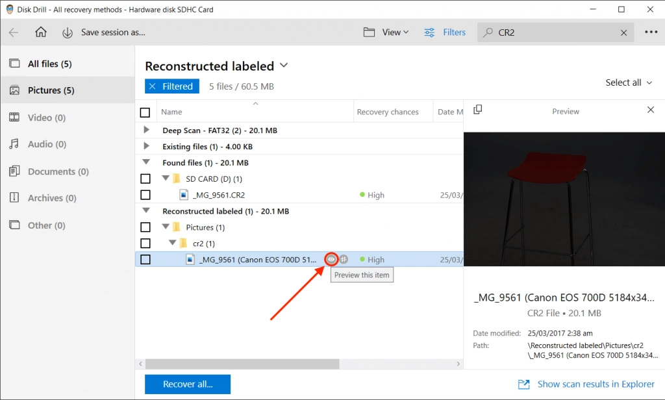Click the Pictures sidebar image icon
665x400 pixels.
(14, 90)
